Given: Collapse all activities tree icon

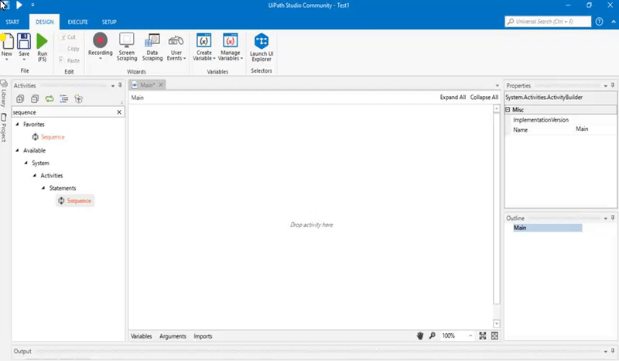Looking at the screenshot, I should coord(35,99).
